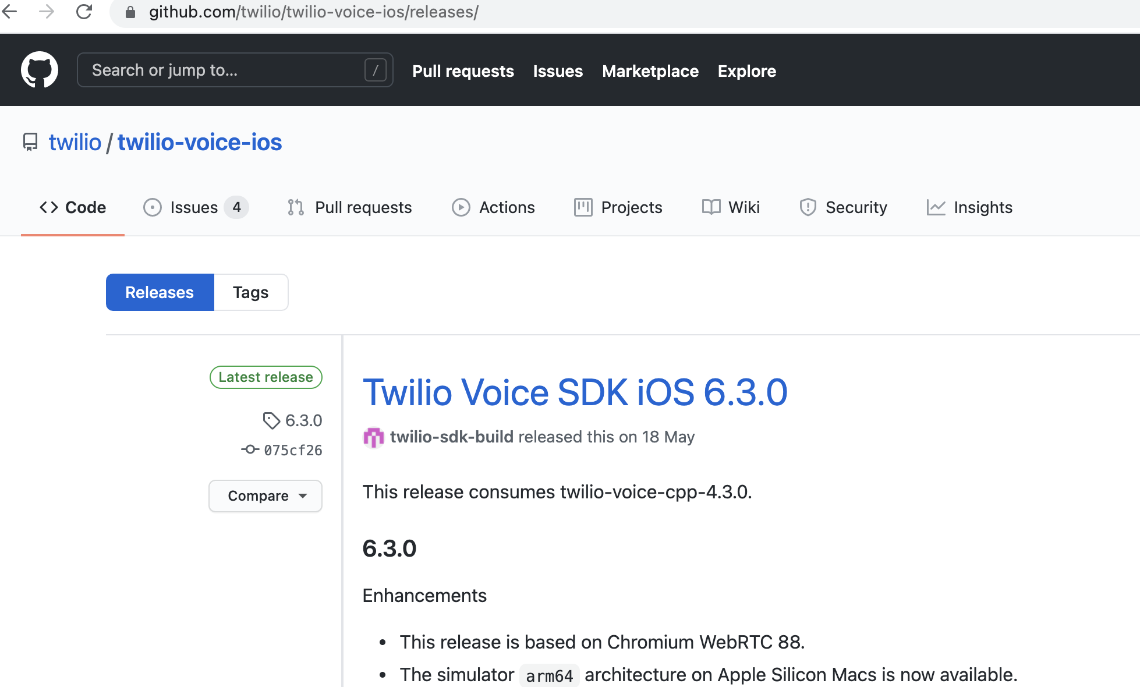
Task: Click the Pull requests icon
Action: [295, 208]
